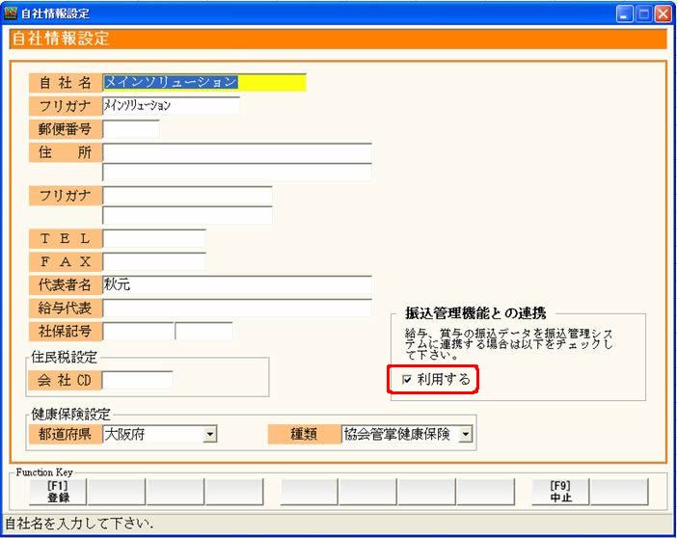
Task: Click the TEL input field
Action: (154, 238)
